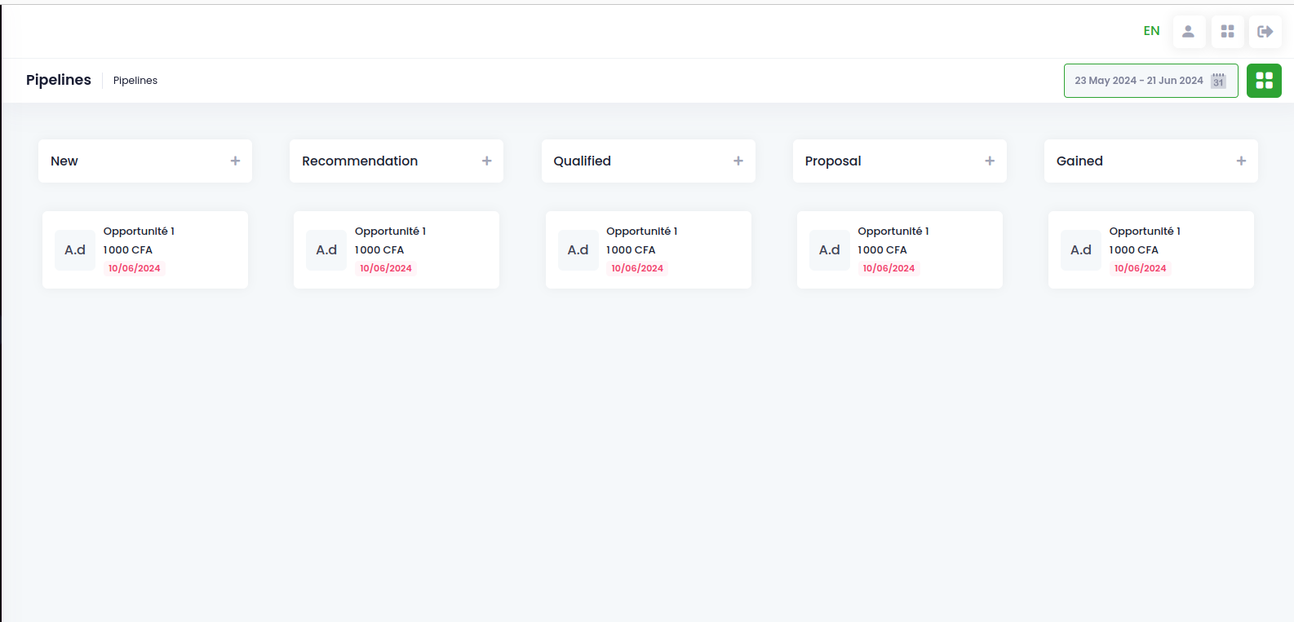This screenshot has width=1294, height=622.
Task: Add an opportunity to the Proposal column
Action: pyautogui.click(x=990, y=161)
